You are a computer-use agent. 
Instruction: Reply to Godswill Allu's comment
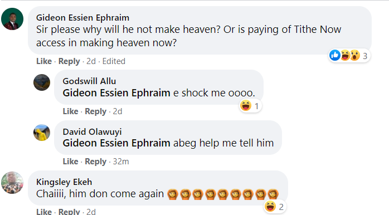click(95, 111)
